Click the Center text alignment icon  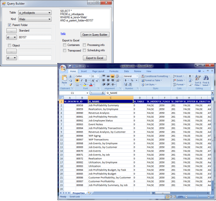108,80
